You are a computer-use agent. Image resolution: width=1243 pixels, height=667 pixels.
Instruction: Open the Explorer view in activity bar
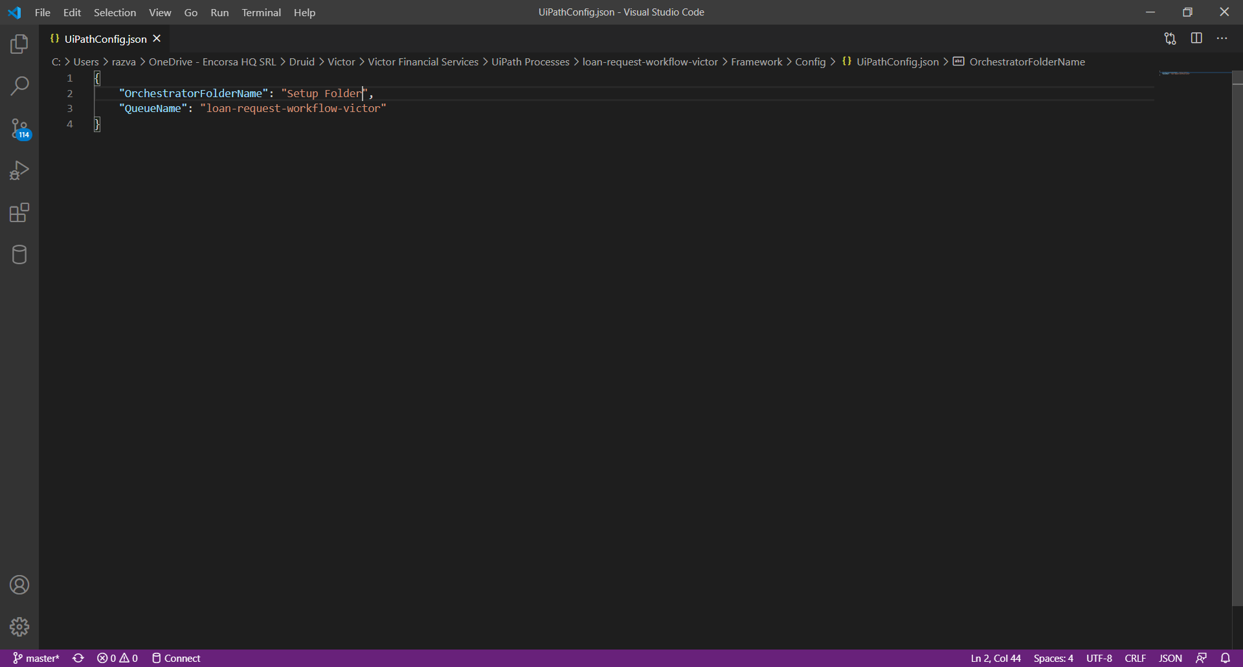click(x=19, y=44)
